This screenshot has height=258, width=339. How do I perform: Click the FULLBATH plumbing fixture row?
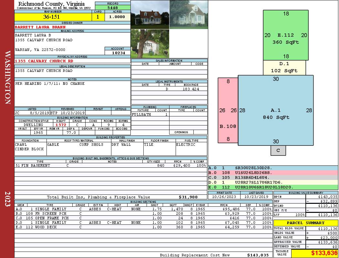tap(150, 114)
